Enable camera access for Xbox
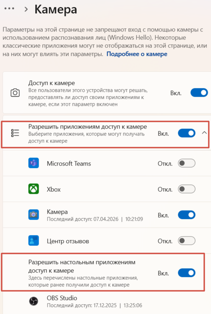This screenshot has width=211, height=314. (187, 189)
